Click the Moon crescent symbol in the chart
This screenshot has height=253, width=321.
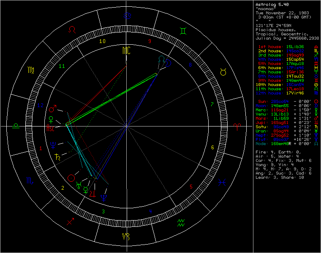coord(168,63)
